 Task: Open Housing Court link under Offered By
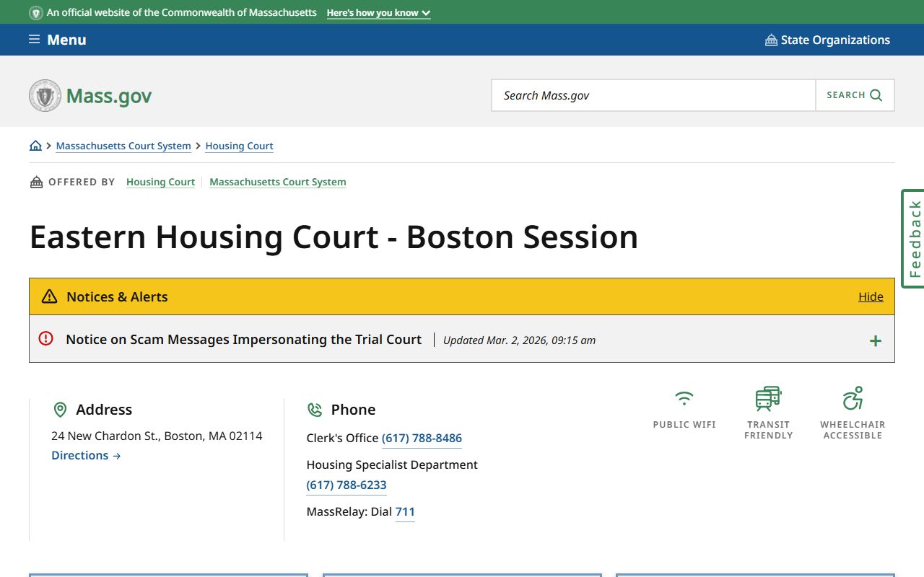(x=160, y=182)
